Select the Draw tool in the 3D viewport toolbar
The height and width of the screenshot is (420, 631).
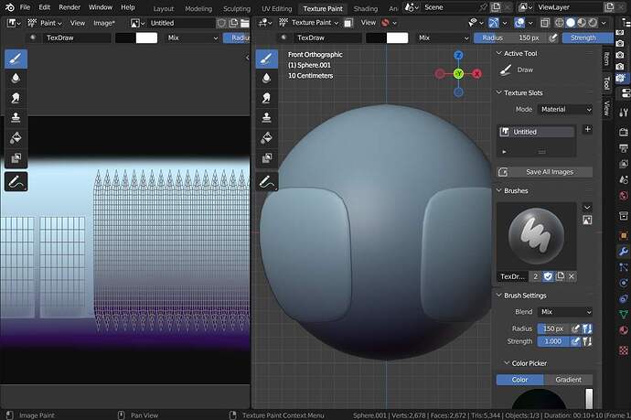(x=266, y=59)
